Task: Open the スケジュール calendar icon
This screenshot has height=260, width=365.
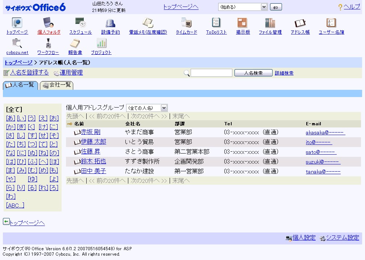Action: tap(80, 23)
